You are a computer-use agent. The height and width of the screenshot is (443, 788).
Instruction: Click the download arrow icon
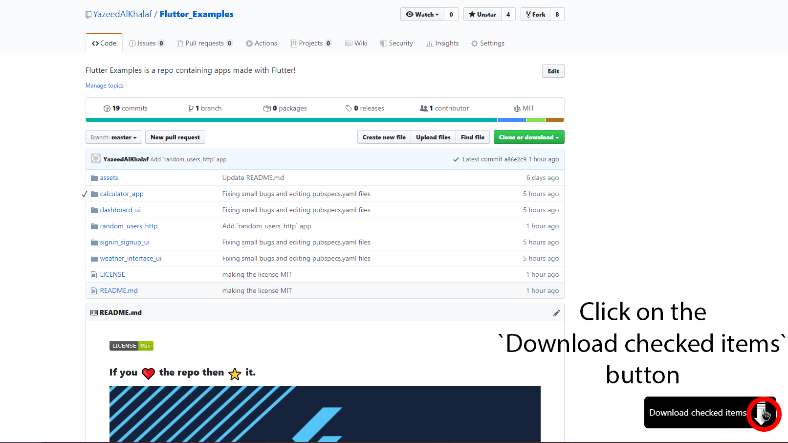[762, 414]
